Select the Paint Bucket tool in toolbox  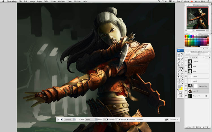182,68
